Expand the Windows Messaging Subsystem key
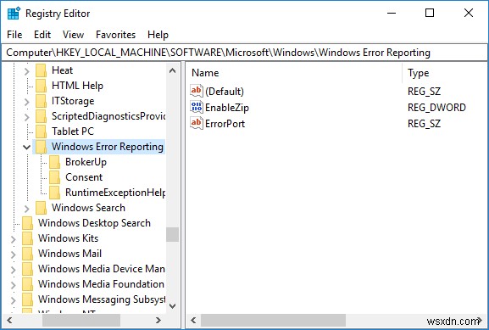 (14, 300)
